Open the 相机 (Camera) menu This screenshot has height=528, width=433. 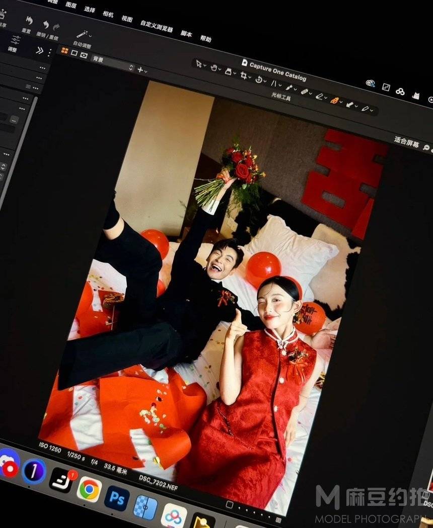click(108, 14)
